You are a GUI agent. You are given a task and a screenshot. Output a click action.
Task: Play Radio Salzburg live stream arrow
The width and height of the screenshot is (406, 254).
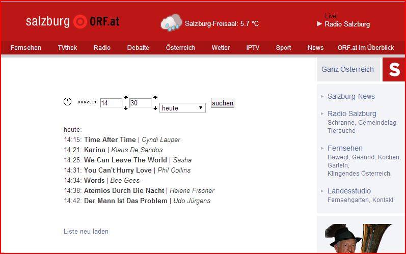pos(319,24)
